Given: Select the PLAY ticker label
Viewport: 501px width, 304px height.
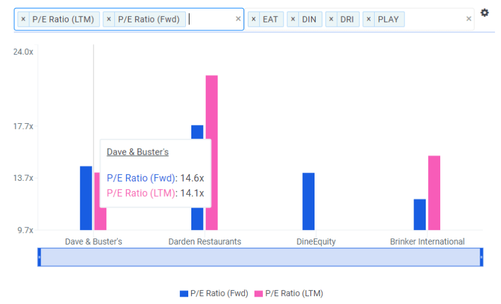Looking at the screenshot, I should coord(388,19).
